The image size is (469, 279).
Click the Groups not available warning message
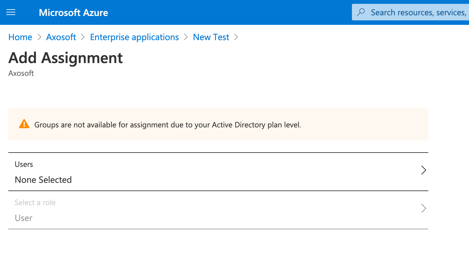tap(168, 125)
